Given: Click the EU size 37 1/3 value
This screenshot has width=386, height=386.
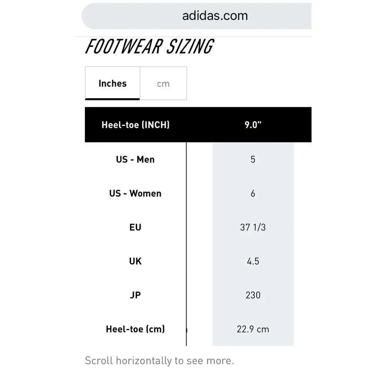Looking at the screenshot, I should (x=253, y=227).
